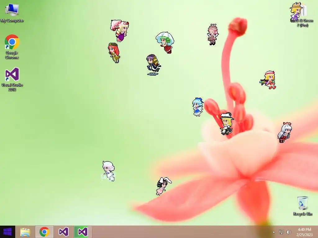Click the blonde girl with pink parasol
318x238 pixels.
[x=120, y=31]
